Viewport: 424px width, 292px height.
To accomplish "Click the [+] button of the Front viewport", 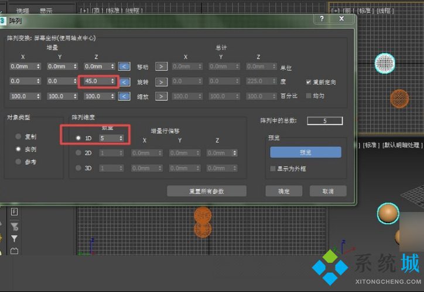I will [336, 11].
